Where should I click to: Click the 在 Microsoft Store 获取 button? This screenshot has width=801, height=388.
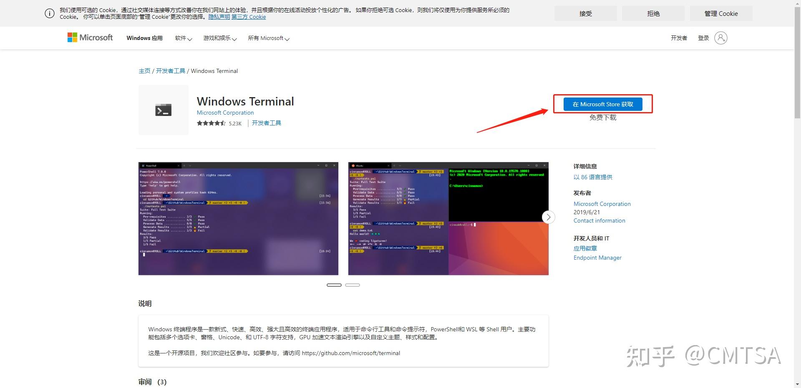pyautogui.click(x=602, y=104)
